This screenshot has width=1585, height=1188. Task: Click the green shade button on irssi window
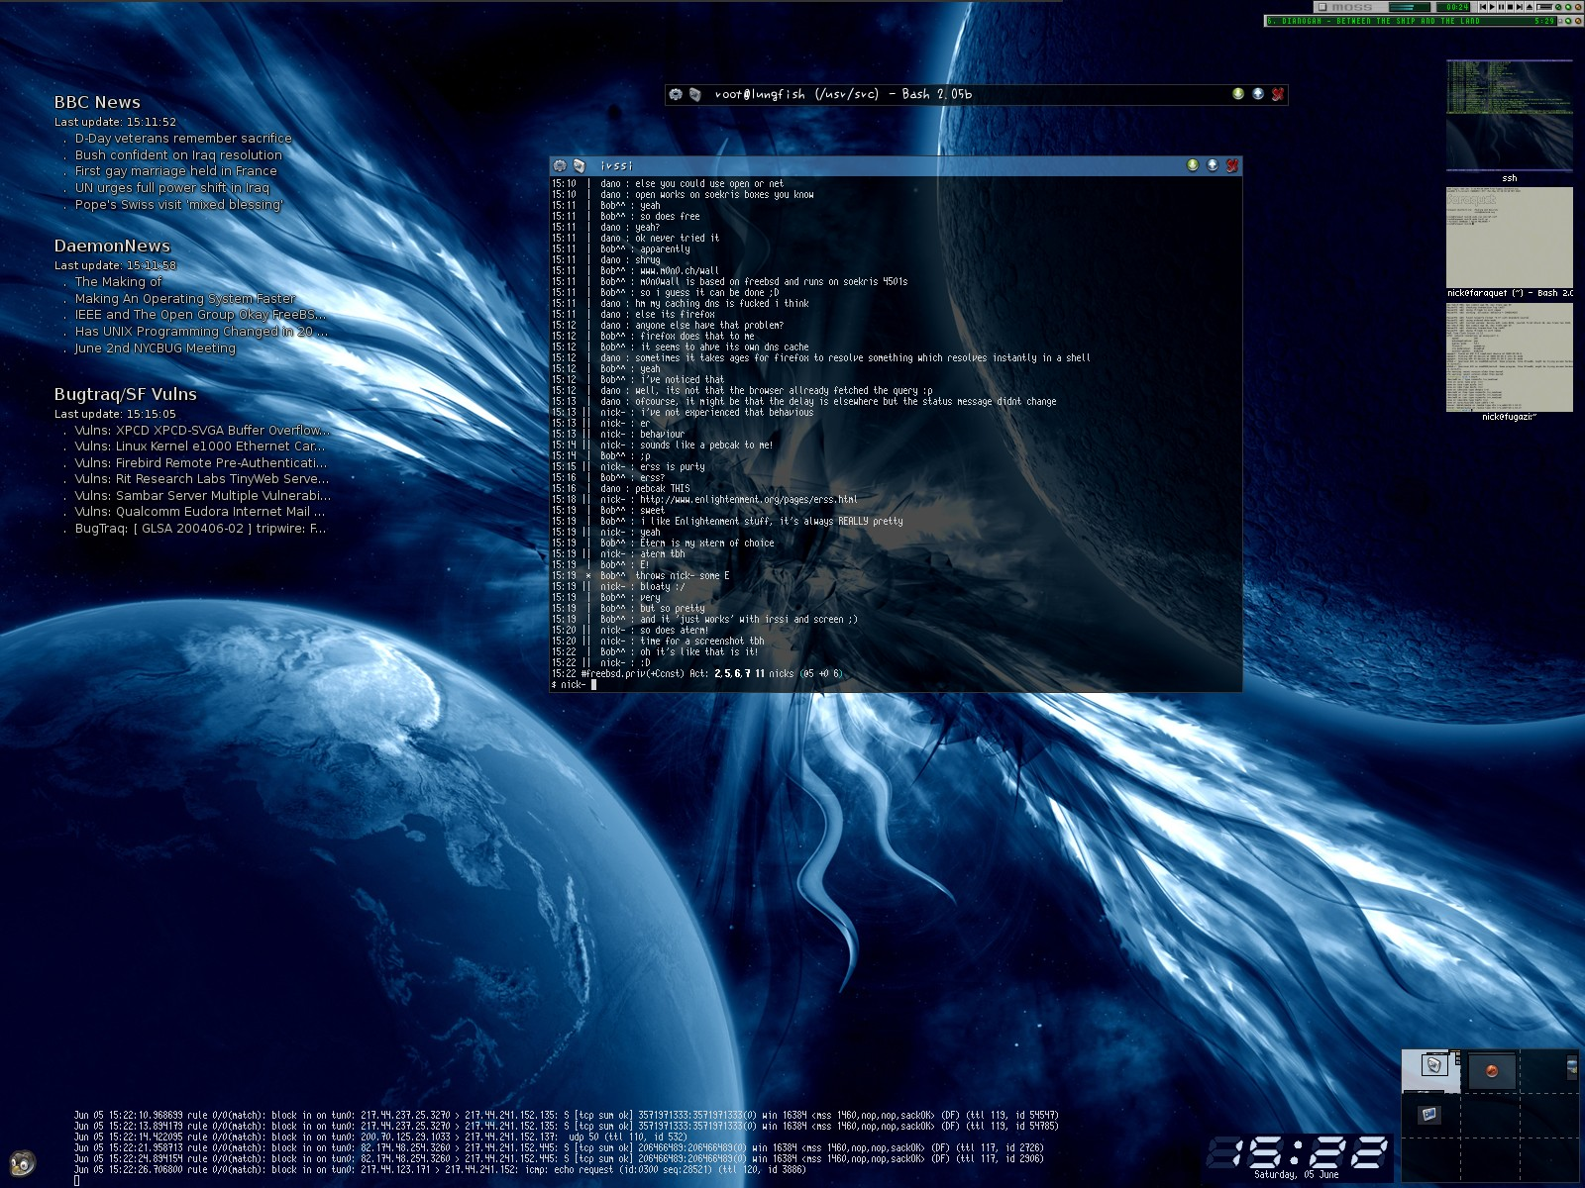click(x=1193, y=165)
